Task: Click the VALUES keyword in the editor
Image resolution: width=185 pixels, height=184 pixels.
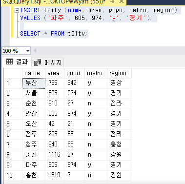Action: [30, 18]
